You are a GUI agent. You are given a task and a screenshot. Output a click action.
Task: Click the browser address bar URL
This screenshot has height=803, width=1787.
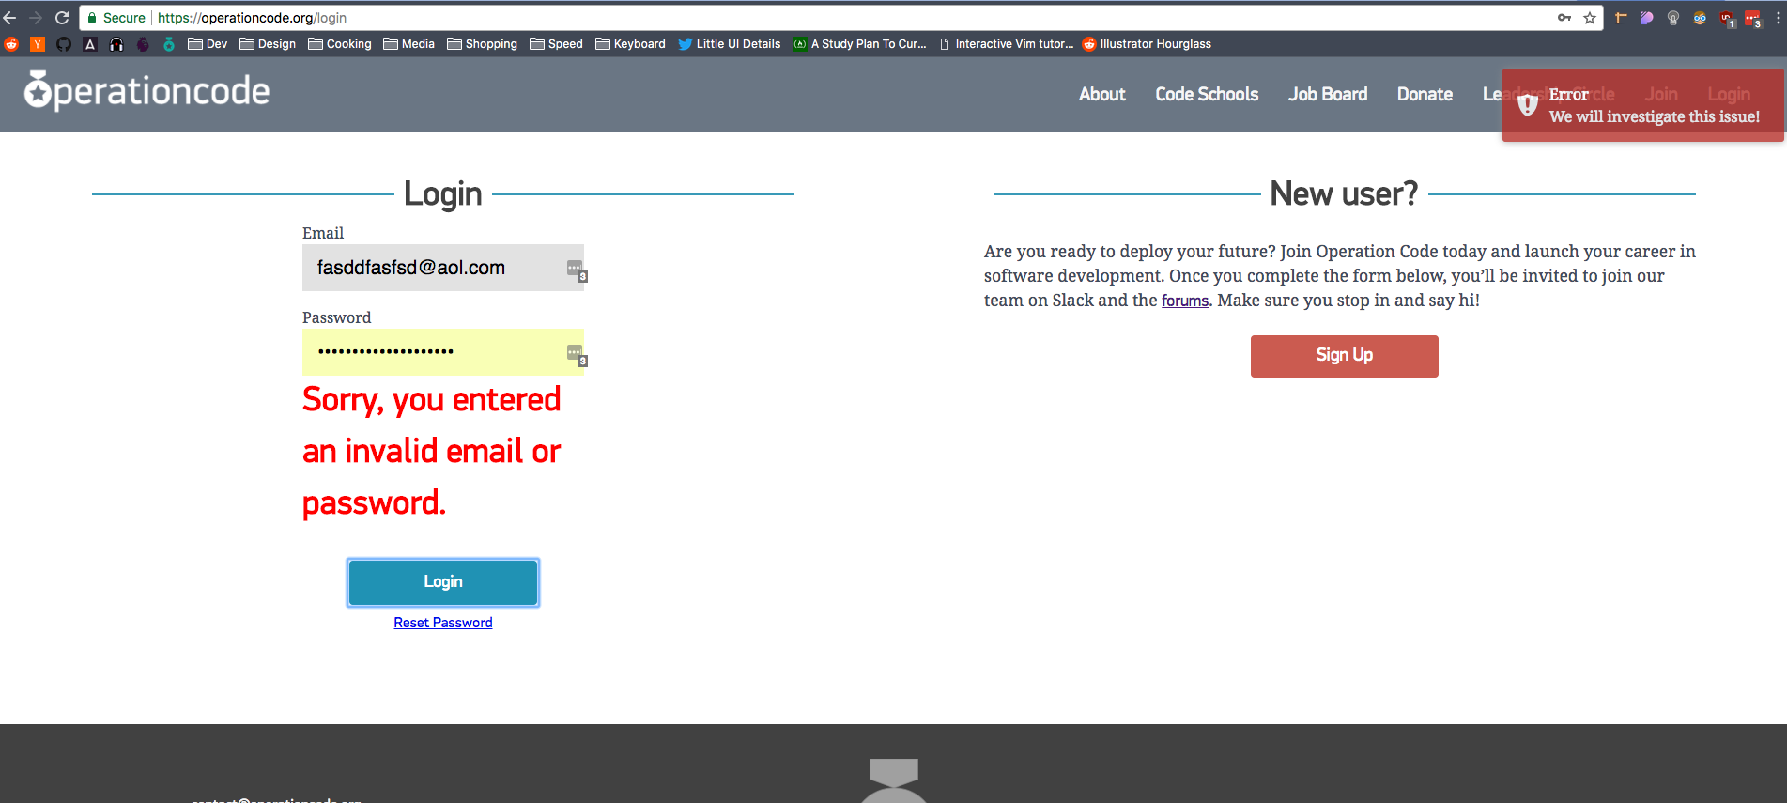pyautogui.click(x=252, y=18)
